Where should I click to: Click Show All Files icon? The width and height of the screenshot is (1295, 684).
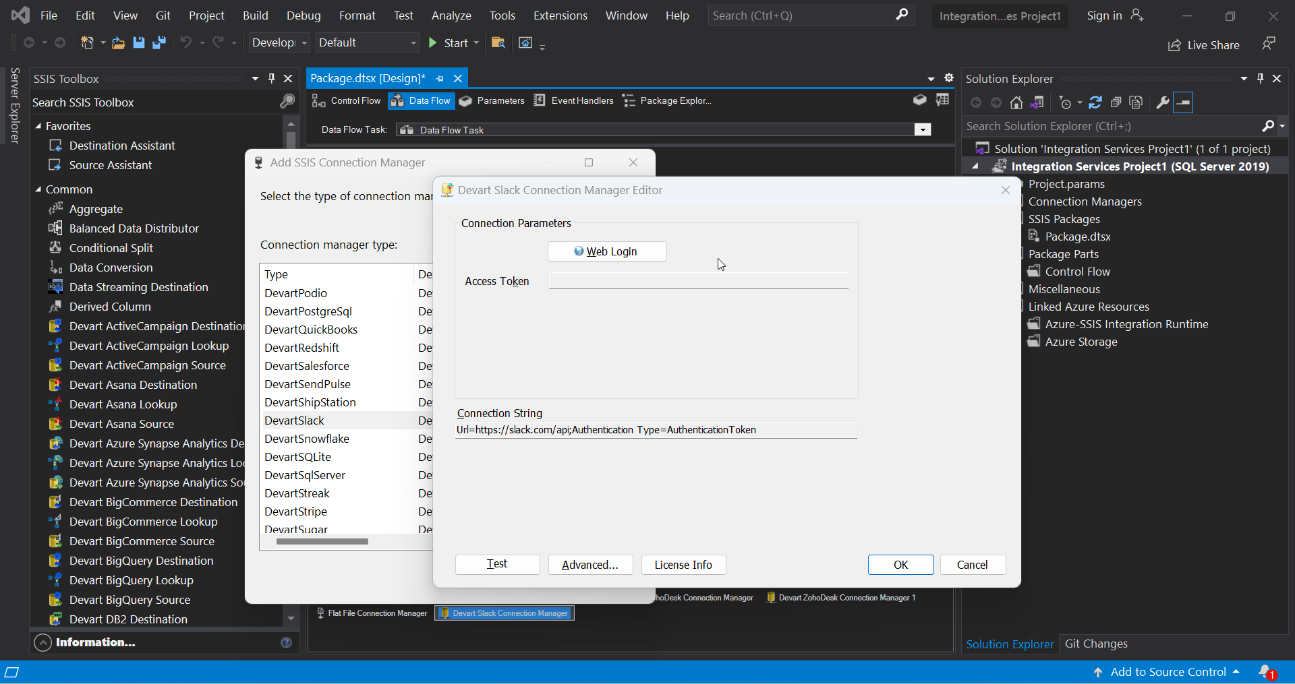pyautogui.click(x=1136, y=102)
